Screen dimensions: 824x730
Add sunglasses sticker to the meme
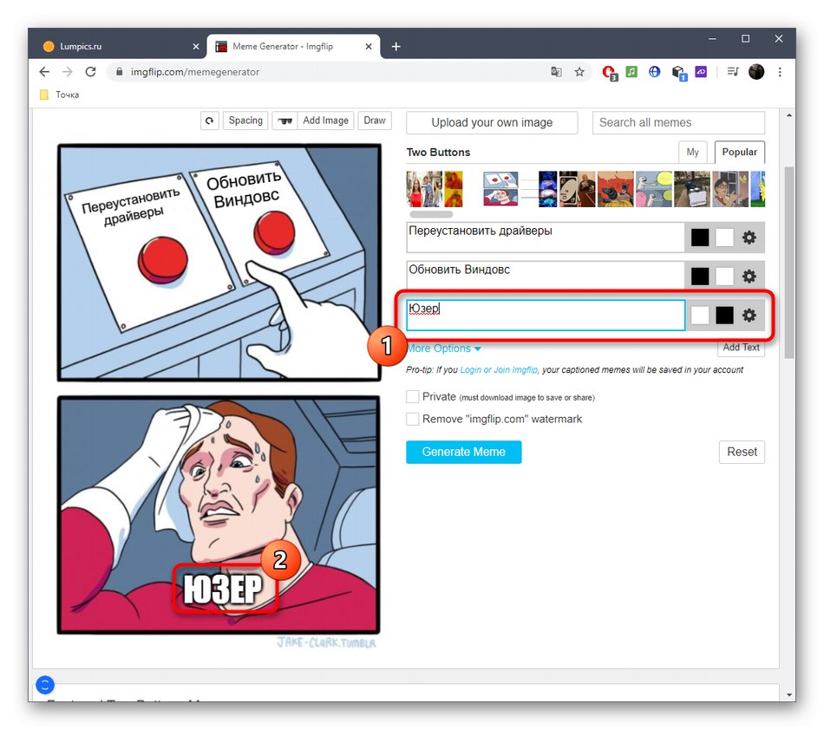[x=284, y=121]
